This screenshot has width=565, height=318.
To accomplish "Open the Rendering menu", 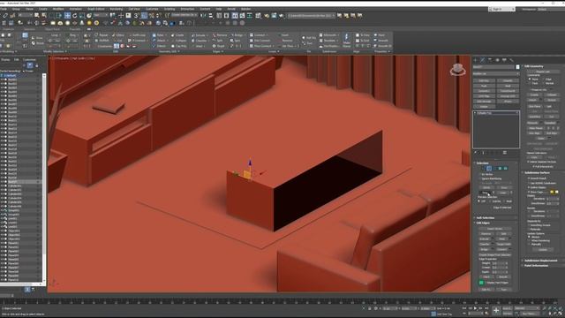I will click(x=116, y=9).
